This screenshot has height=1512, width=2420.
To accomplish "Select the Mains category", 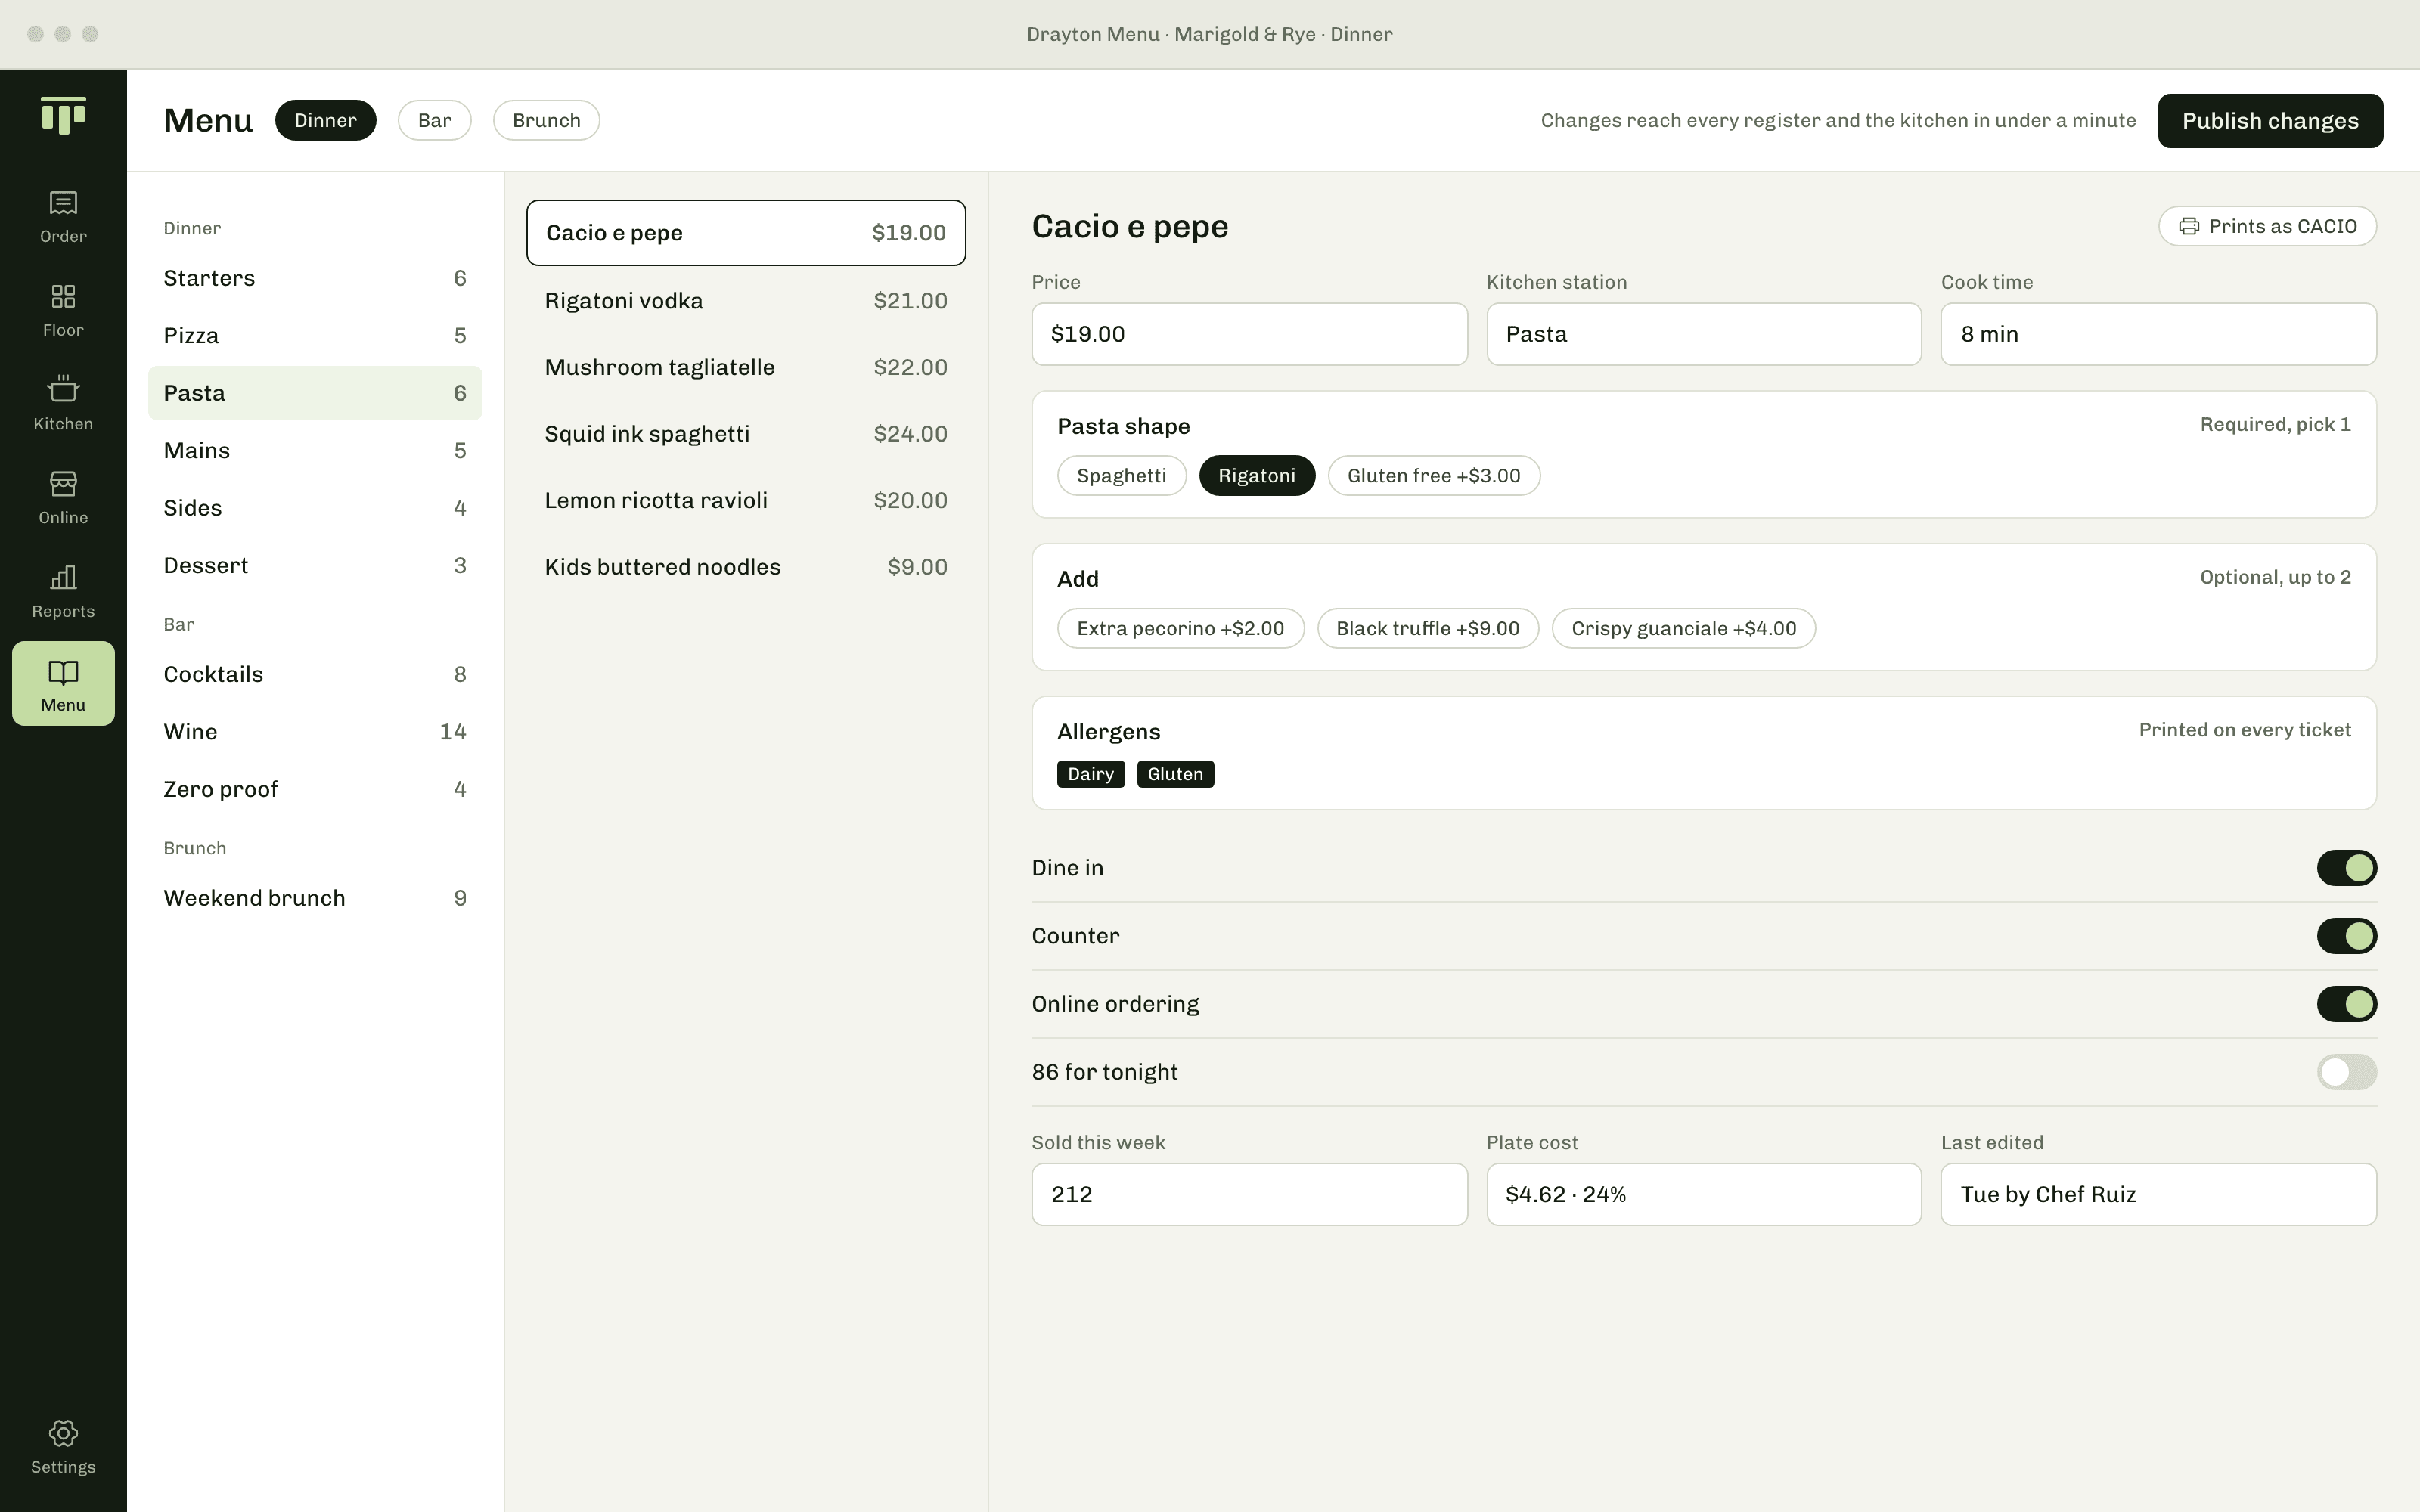I will tap(315, 450).
